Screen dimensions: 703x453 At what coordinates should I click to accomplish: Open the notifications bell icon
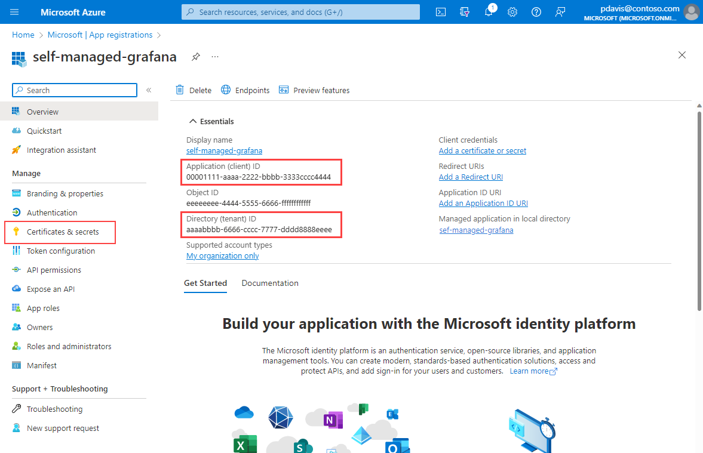tap(489, 12)
